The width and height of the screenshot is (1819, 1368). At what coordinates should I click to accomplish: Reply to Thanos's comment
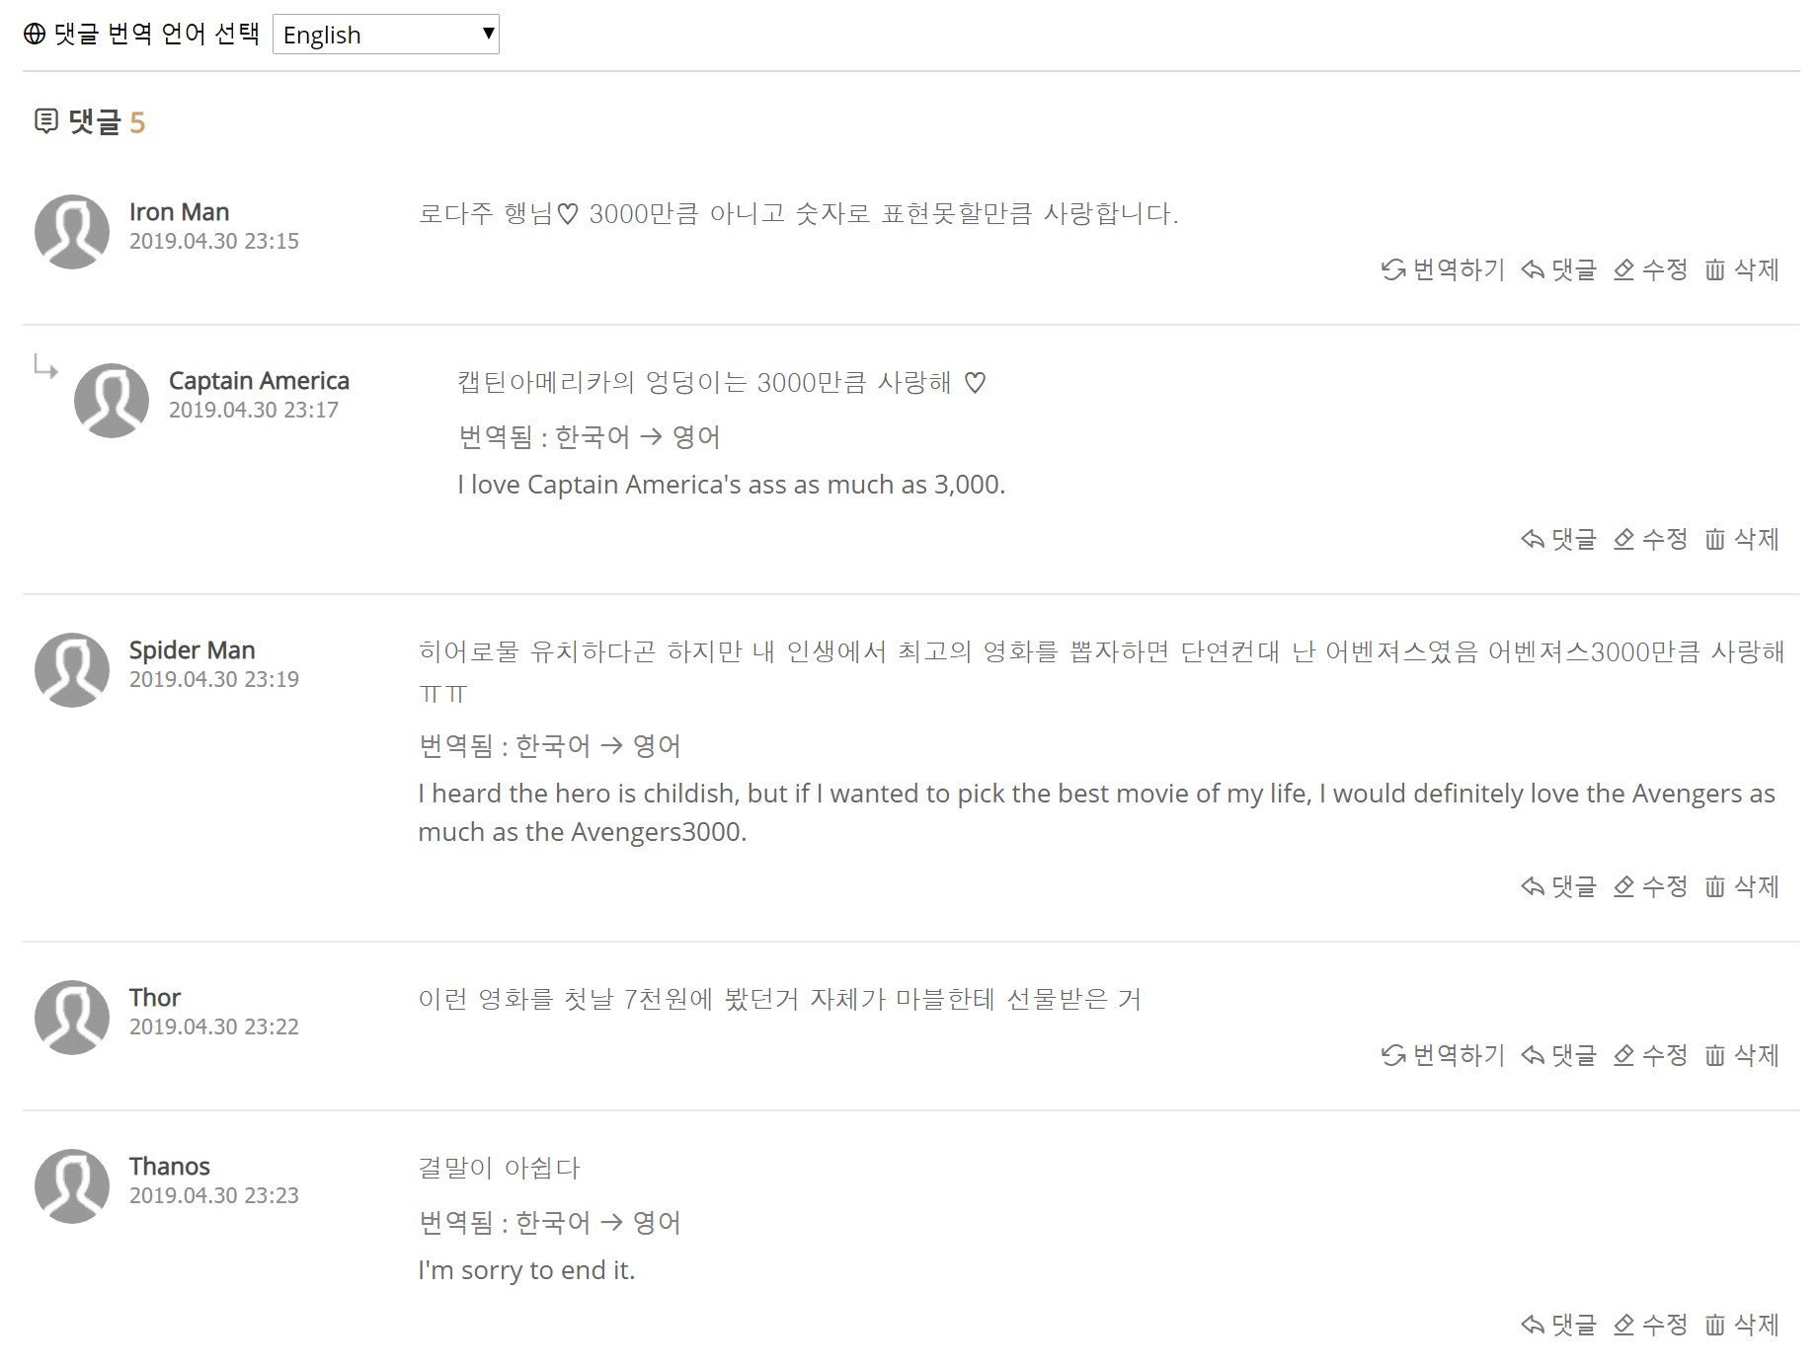(x=1558, y=1325)
